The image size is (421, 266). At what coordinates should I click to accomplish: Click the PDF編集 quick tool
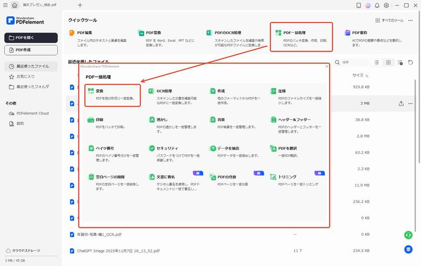coord(98,38)
